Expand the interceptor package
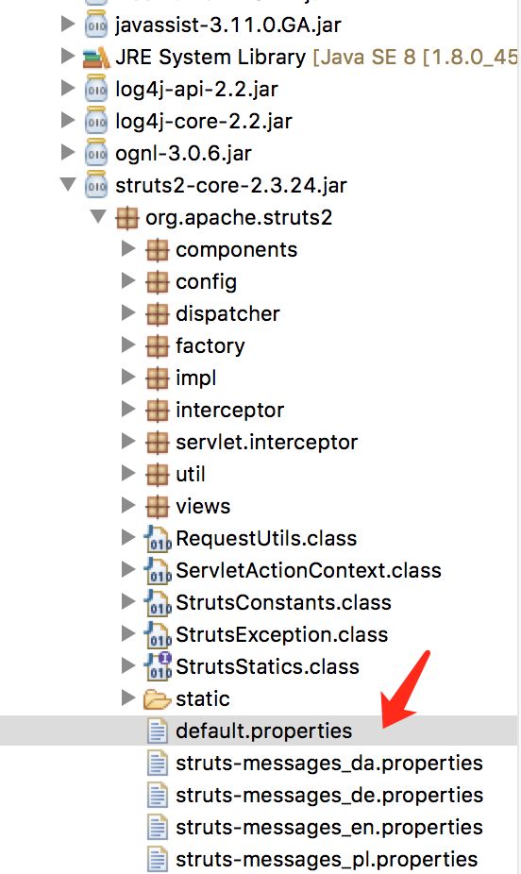The image size is (521, 874). point(128,409)
